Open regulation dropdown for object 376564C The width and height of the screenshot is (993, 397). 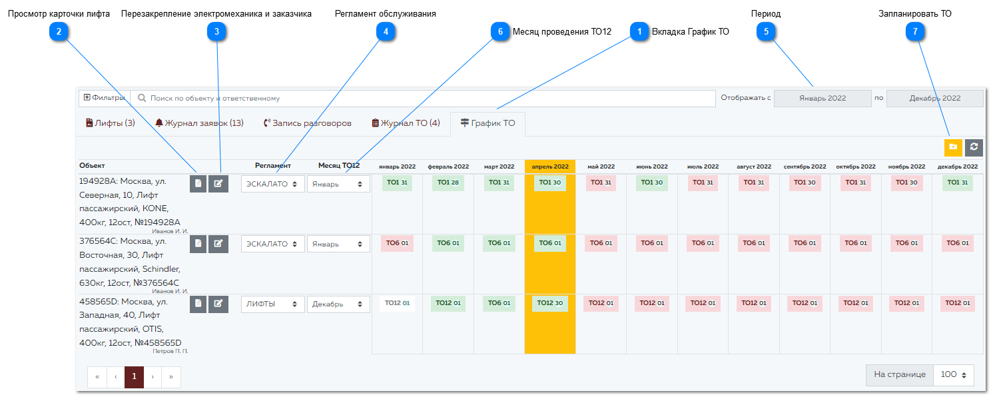273,244
